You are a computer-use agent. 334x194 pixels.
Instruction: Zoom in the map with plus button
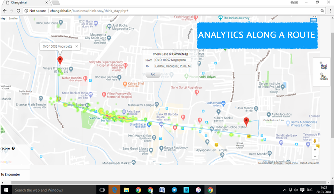(x=315, y=150)
